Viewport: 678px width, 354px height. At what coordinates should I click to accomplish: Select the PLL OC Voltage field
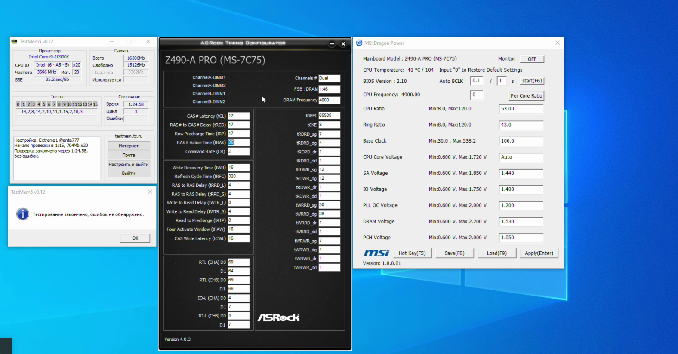point(521,206)
